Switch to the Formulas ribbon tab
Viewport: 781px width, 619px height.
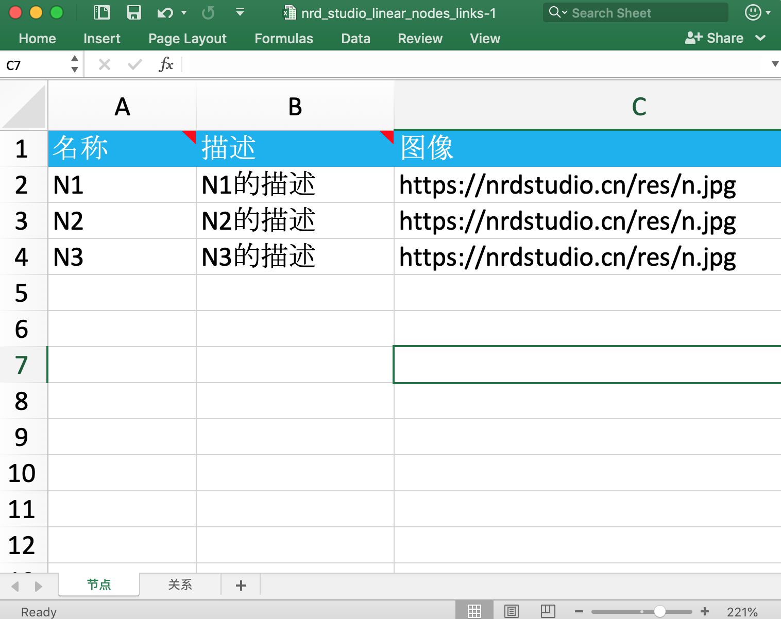[x=284, y=38]
